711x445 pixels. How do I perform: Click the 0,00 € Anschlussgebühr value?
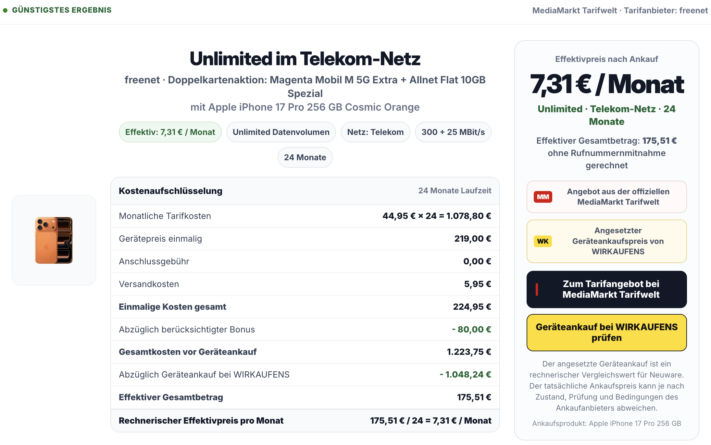(477, 261)
